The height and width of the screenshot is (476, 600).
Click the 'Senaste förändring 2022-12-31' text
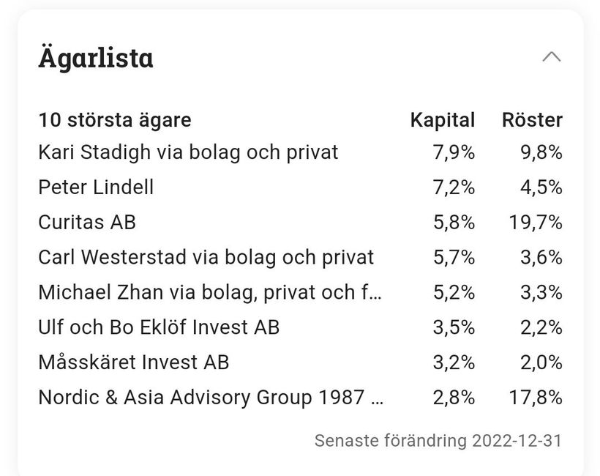coord(438,441)
